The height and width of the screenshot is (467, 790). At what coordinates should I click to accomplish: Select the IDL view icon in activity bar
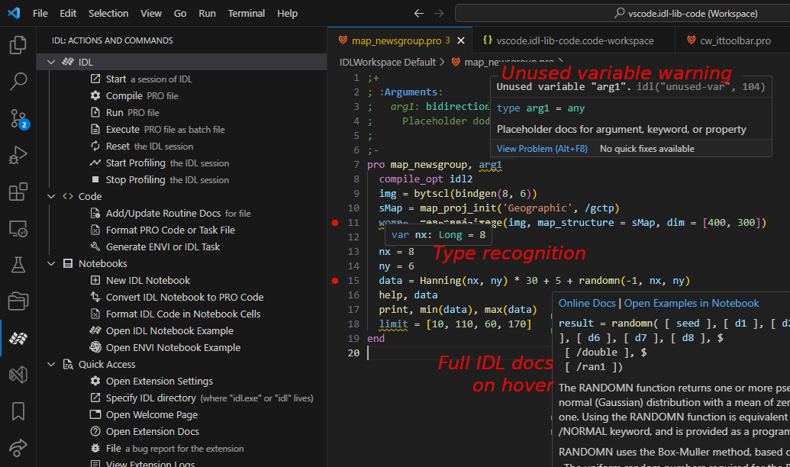(x=18, y=338)
